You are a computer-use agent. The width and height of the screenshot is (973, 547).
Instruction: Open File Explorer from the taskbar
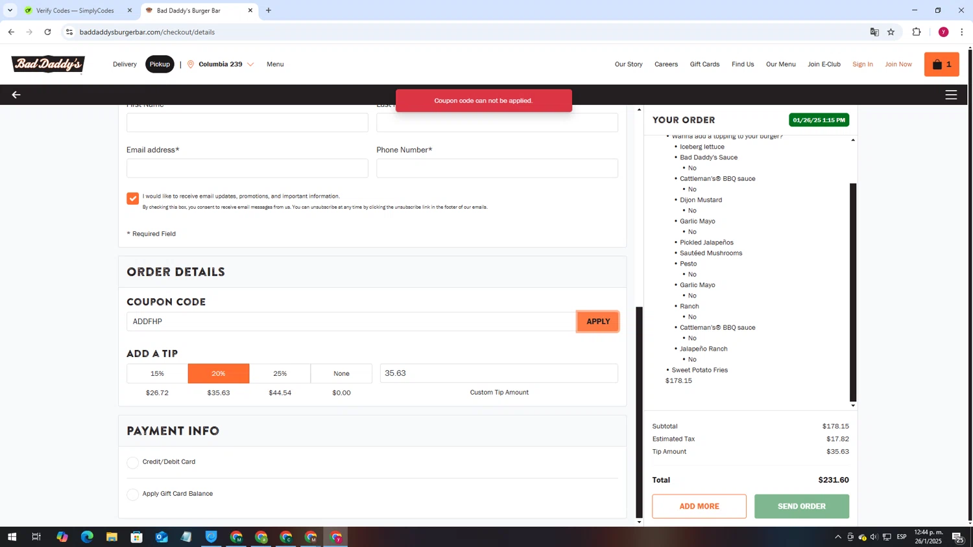point(112,537)
